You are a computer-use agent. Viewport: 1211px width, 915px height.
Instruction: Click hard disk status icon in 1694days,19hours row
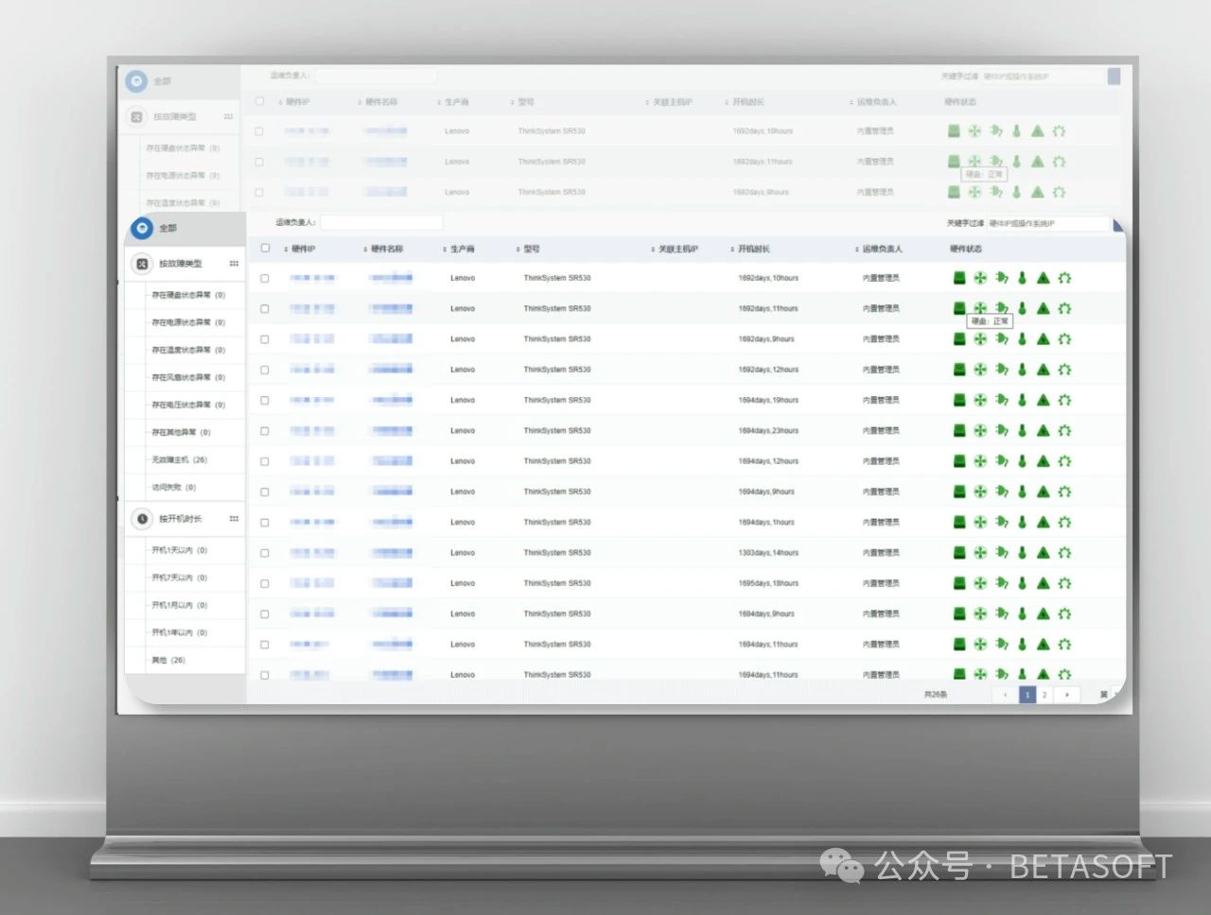958,400
